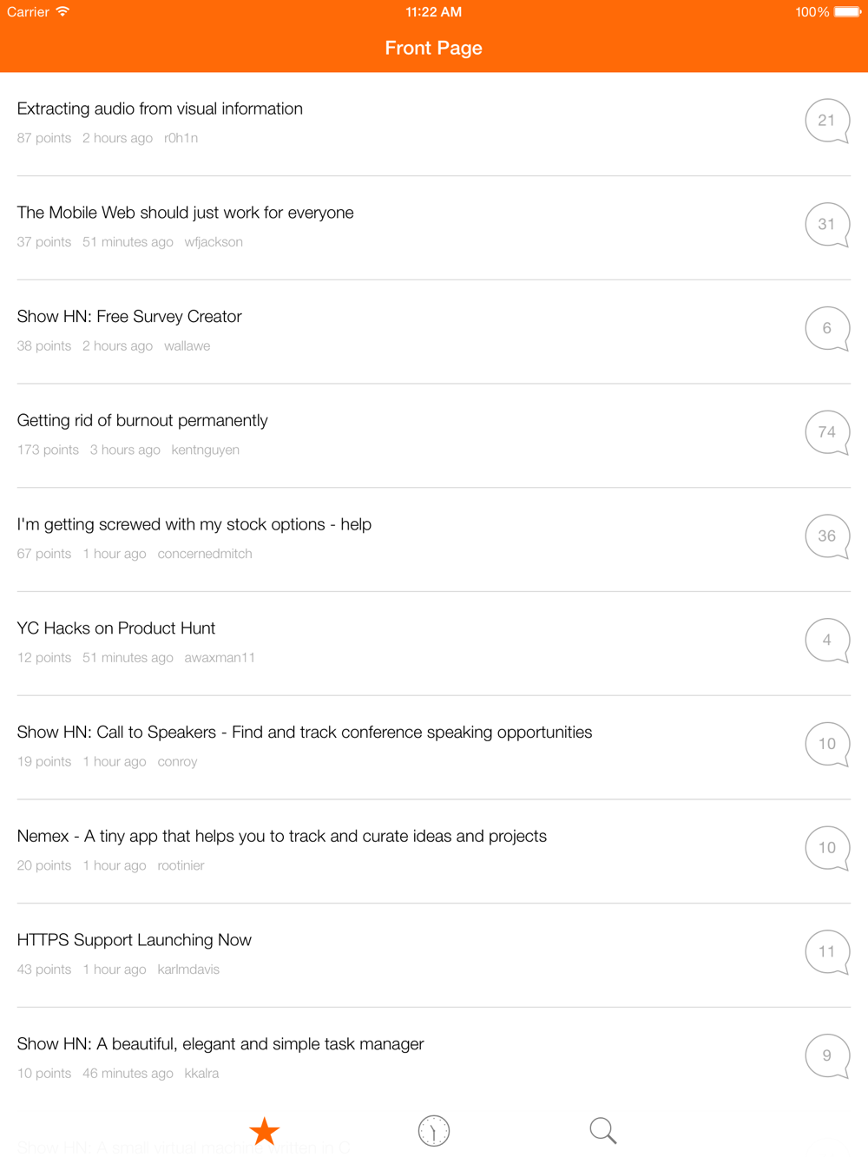868x1157 pixels.
Task: Tap the 9 comments bubble
Action: pos(826,1056)
